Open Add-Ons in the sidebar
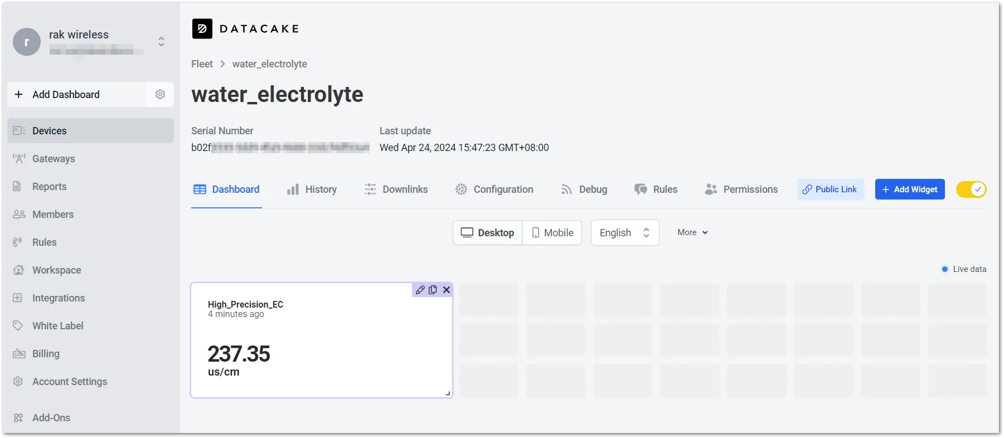 coord(90,417)
